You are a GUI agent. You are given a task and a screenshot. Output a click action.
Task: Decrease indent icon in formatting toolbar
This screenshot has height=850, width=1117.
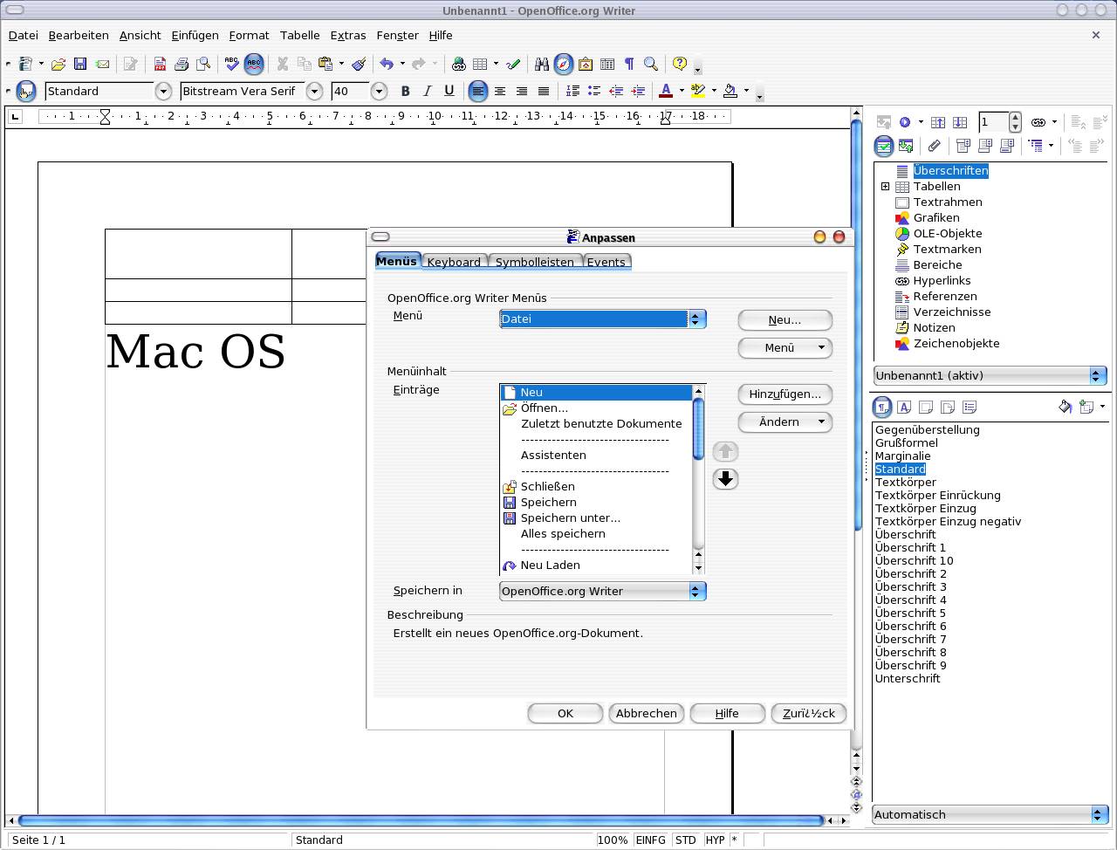coord(616,91)
